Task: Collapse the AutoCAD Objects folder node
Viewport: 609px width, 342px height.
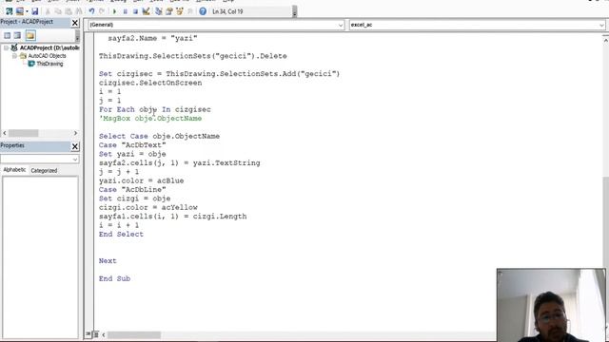Action: click(14, 56)
